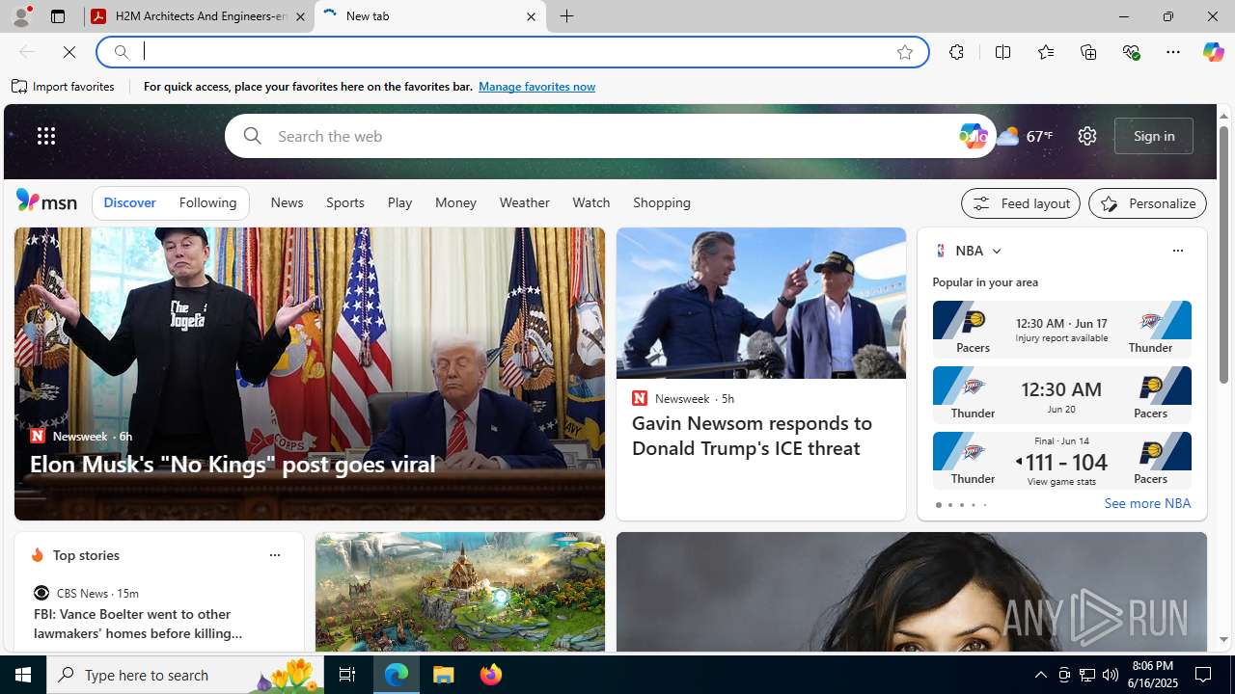Open page settings gear

[x=1087, y=136]
